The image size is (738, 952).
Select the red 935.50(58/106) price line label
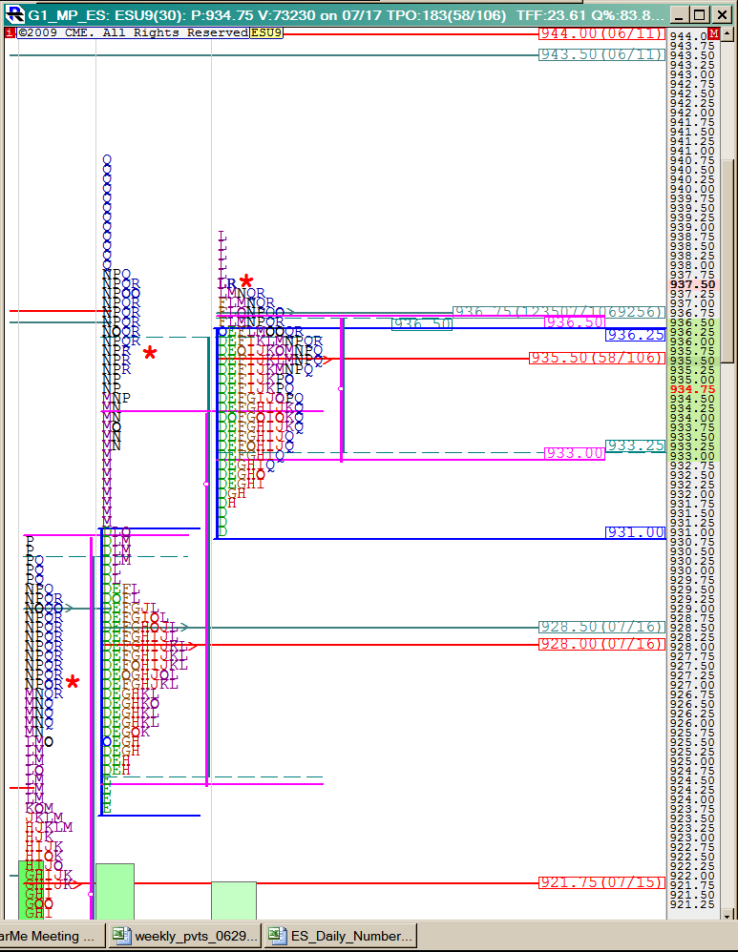pyautogui.click(x=597, y=358)
